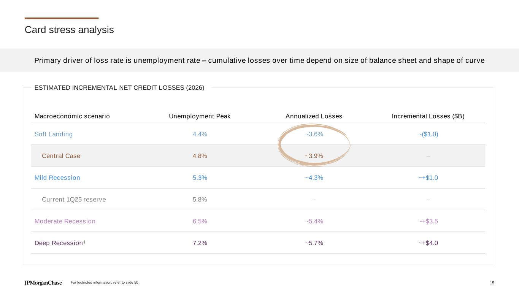Select the Central Case row label
Viewport: 519px width, 292px height.
[x=61, y=156]
